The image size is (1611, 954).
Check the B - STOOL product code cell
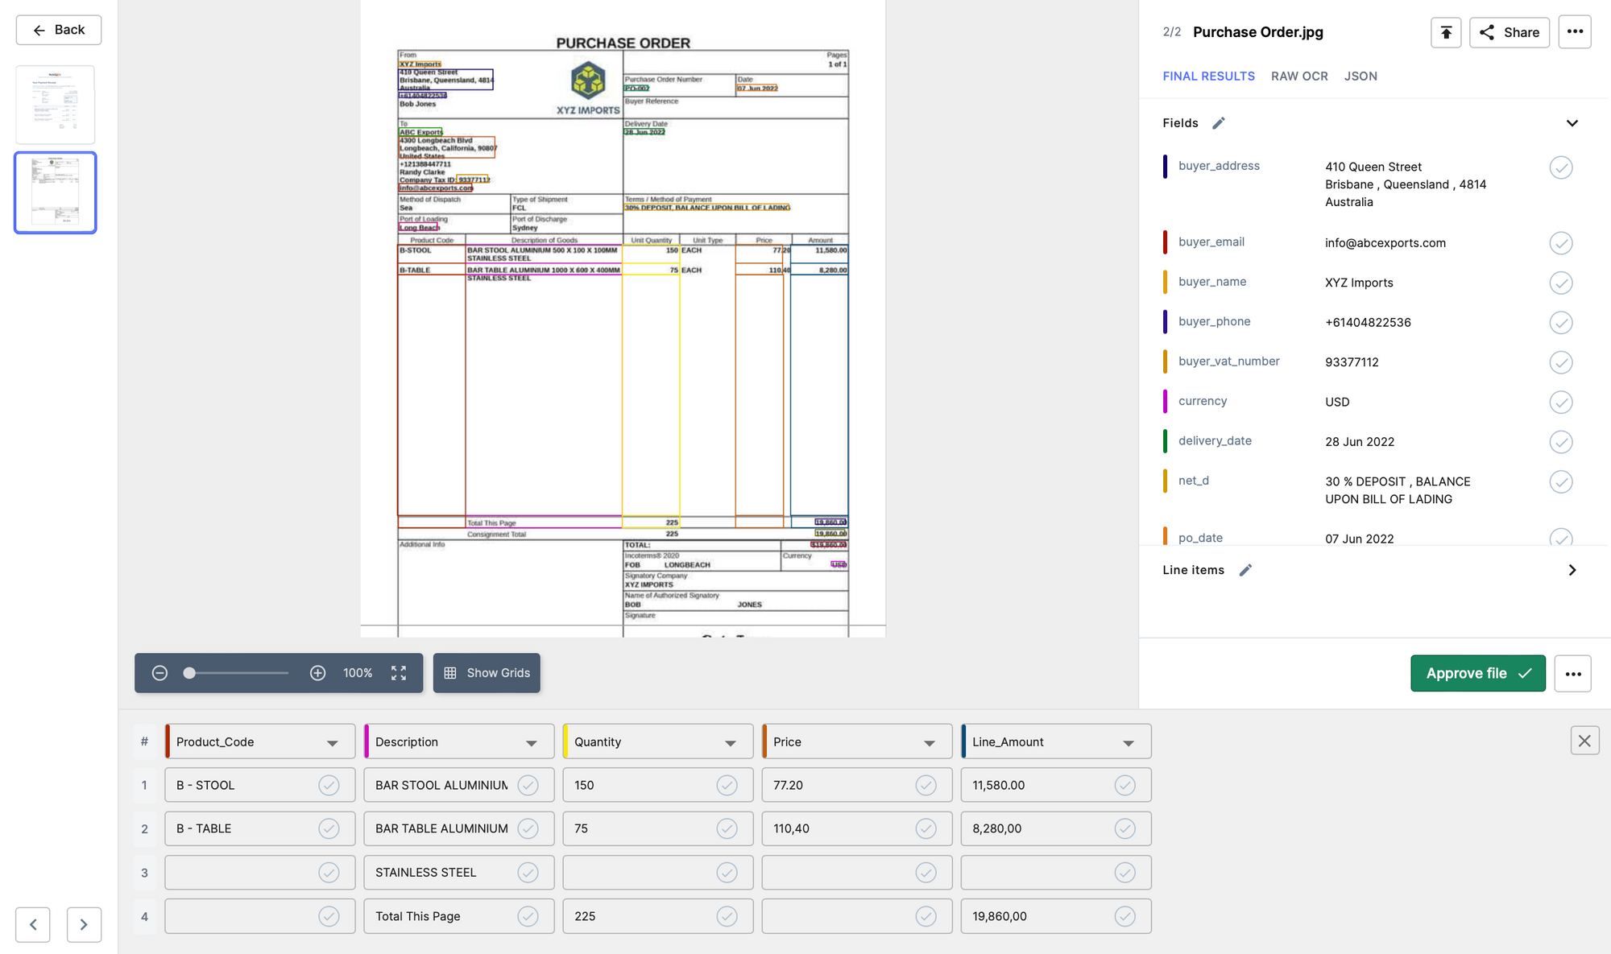[x=329, y=785]
